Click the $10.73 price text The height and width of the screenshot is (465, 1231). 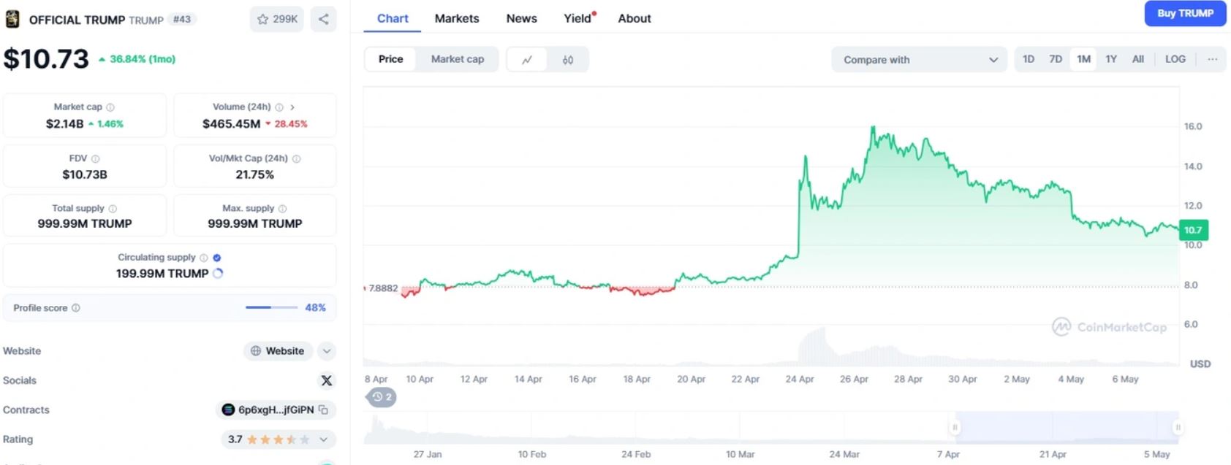46,59
